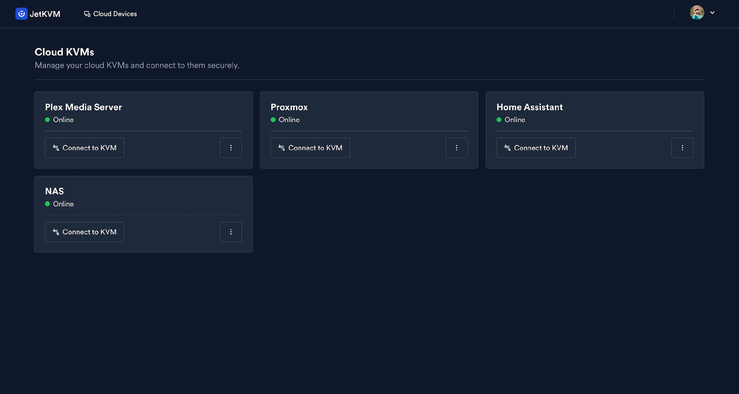Click the Online indicator on Home Assistant
The image size is (739, 394).
499,119
